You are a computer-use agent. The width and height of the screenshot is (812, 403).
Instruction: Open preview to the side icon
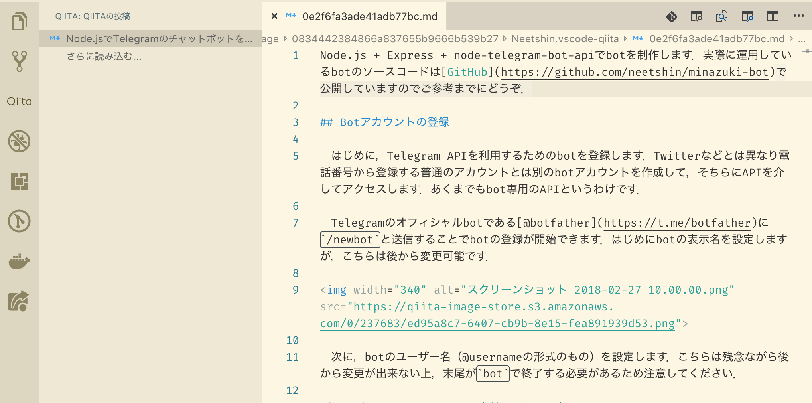(747, 16)
